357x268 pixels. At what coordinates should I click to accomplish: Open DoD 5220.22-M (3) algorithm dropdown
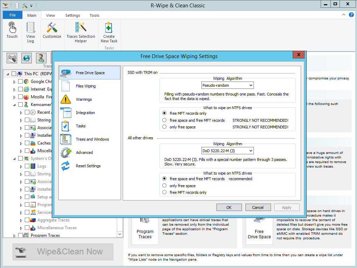tap(227, 151)
